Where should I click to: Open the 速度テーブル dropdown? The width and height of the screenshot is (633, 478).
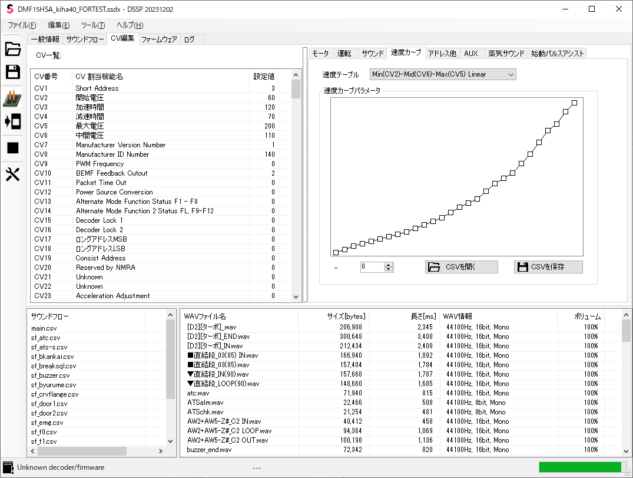pyautogui.click(x=442, y=74)
